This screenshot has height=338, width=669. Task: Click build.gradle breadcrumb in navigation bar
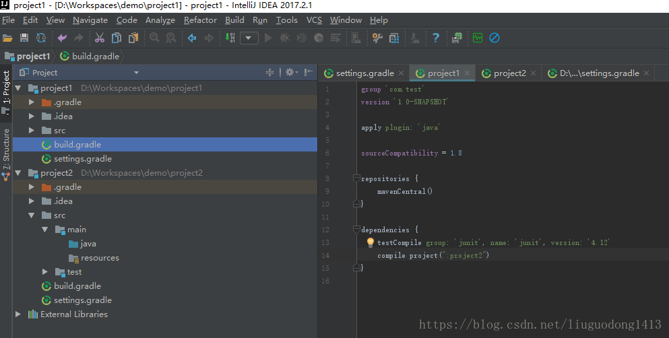90,57
